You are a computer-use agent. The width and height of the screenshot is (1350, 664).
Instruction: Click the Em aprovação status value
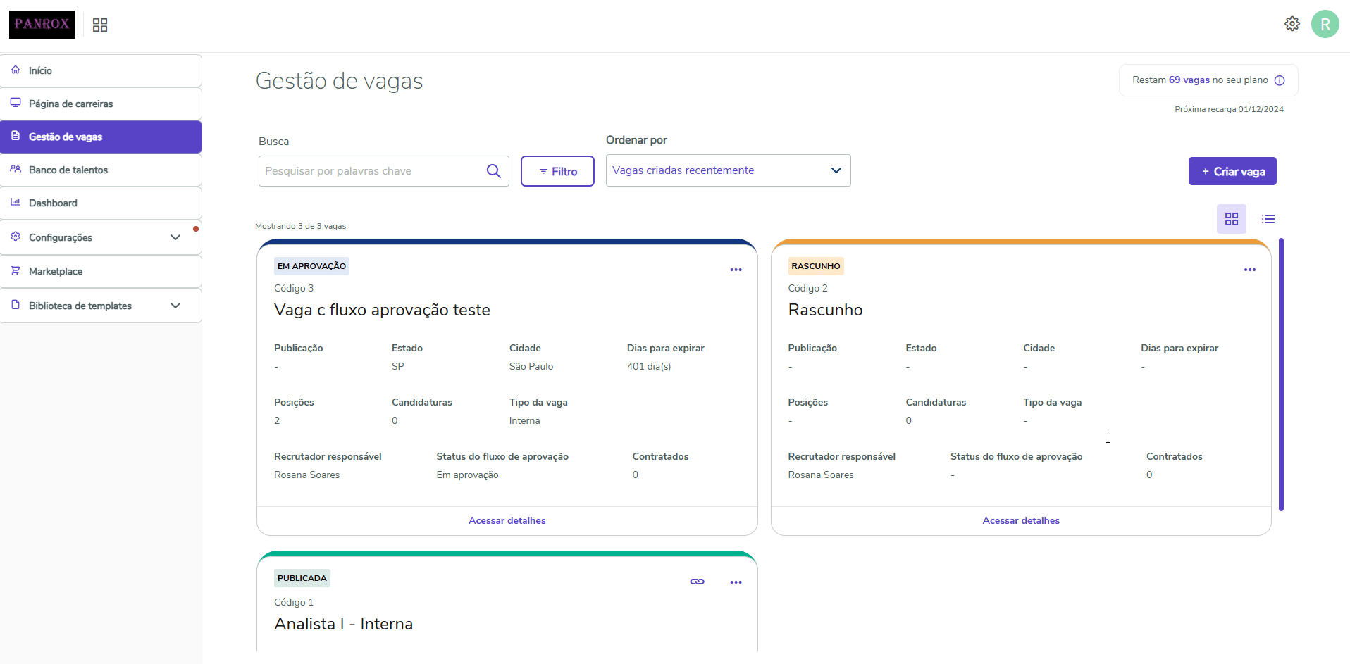467,475
